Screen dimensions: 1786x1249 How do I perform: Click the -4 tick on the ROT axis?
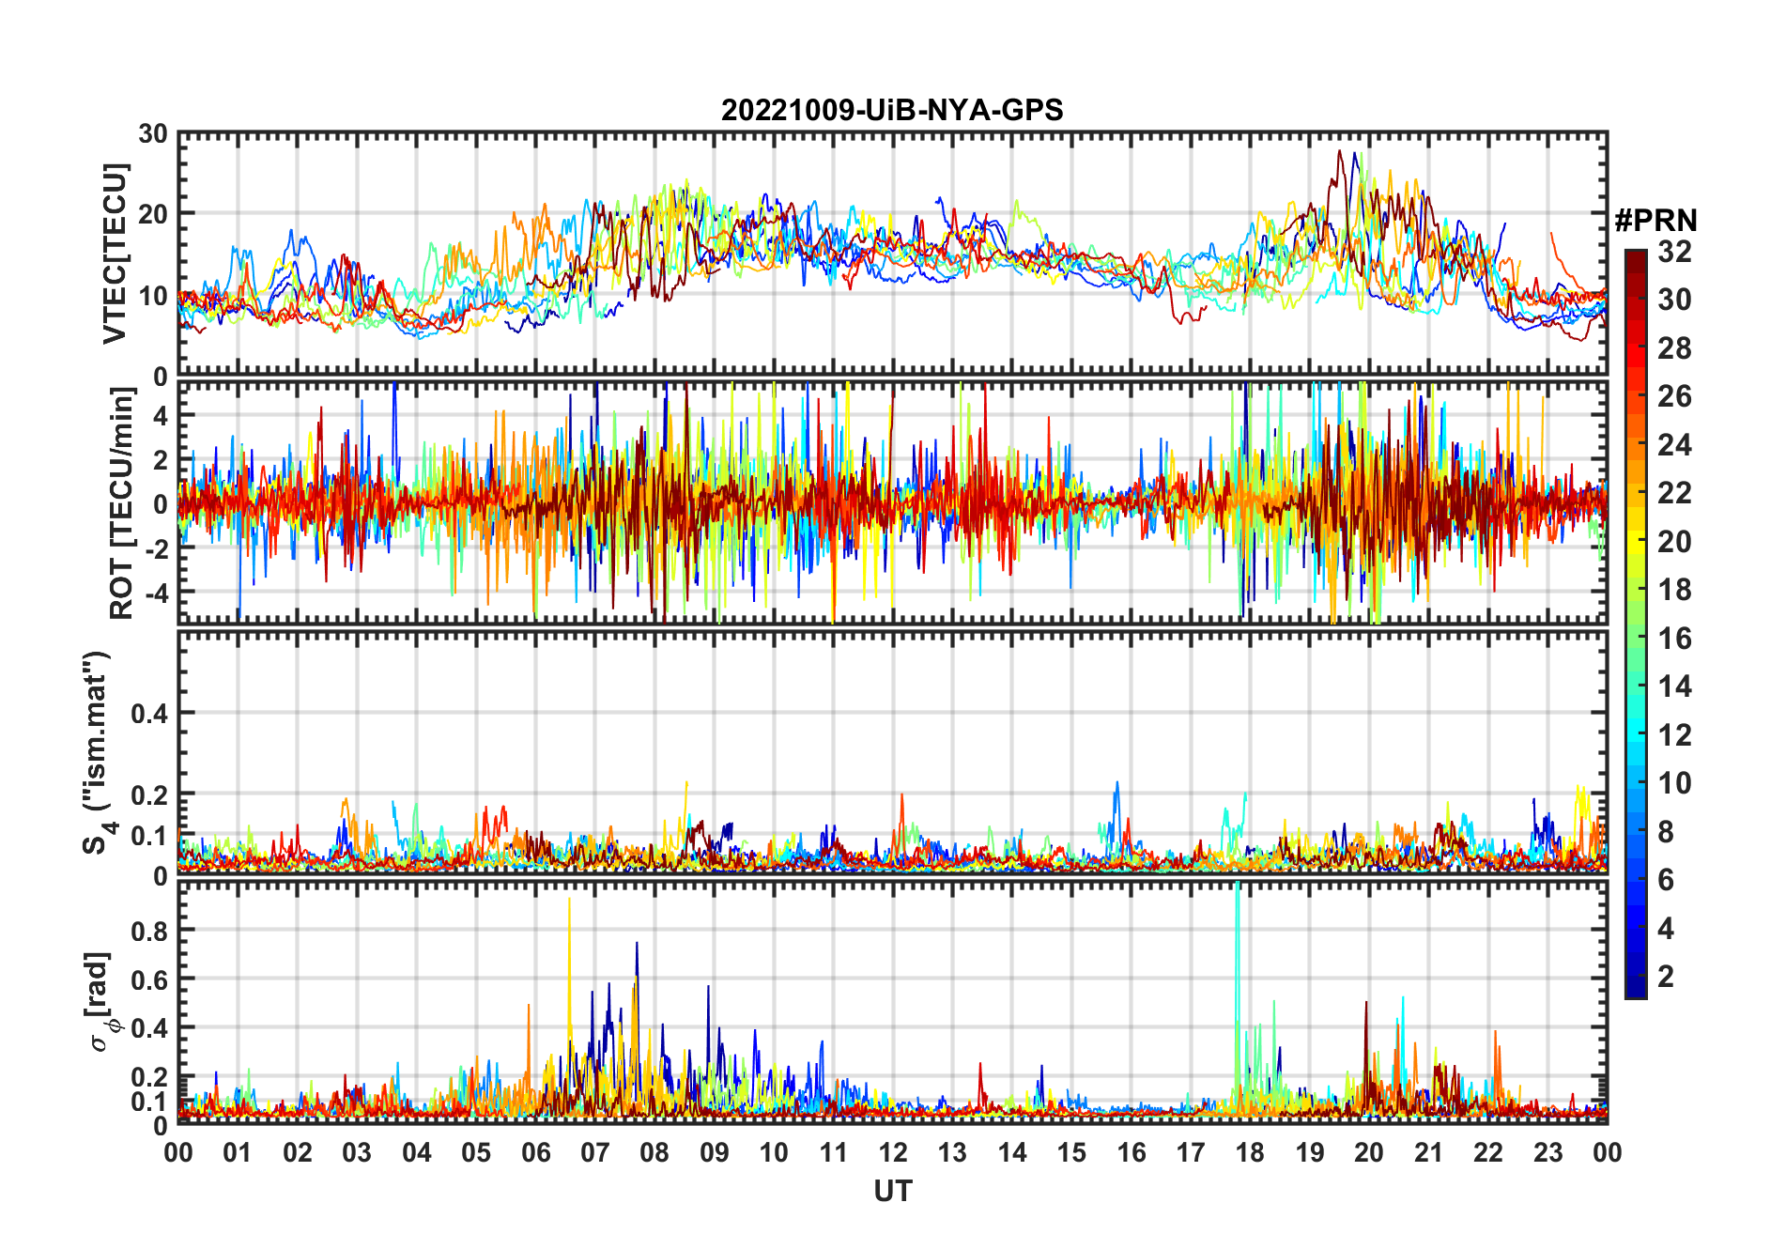(156, 593)
